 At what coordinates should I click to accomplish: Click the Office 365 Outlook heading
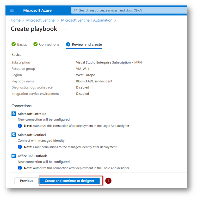[x=32, y=156]
